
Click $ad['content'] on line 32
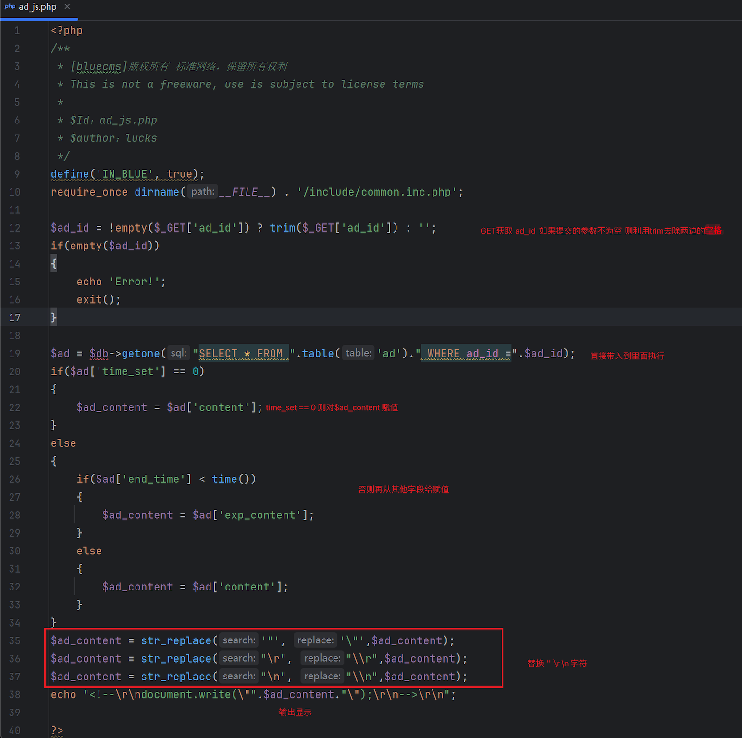[x=237, y=587]
